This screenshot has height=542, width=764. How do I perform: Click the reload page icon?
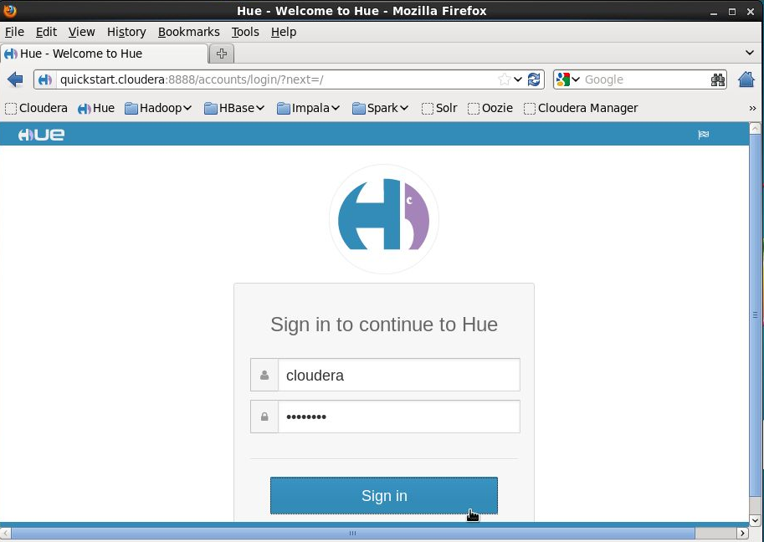pyautogui.click(x=534, y=79)
